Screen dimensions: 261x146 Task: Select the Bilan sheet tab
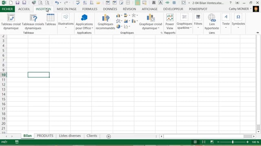pyautogui.click(x=27, y=136)
